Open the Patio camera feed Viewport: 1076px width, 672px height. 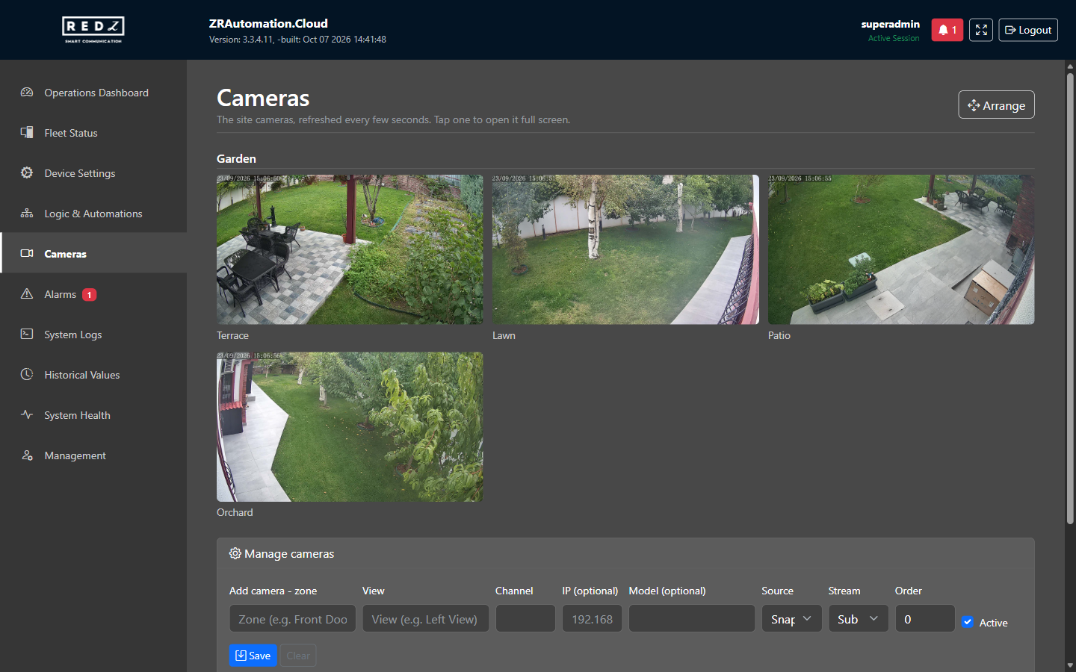[x=901, y=249]
